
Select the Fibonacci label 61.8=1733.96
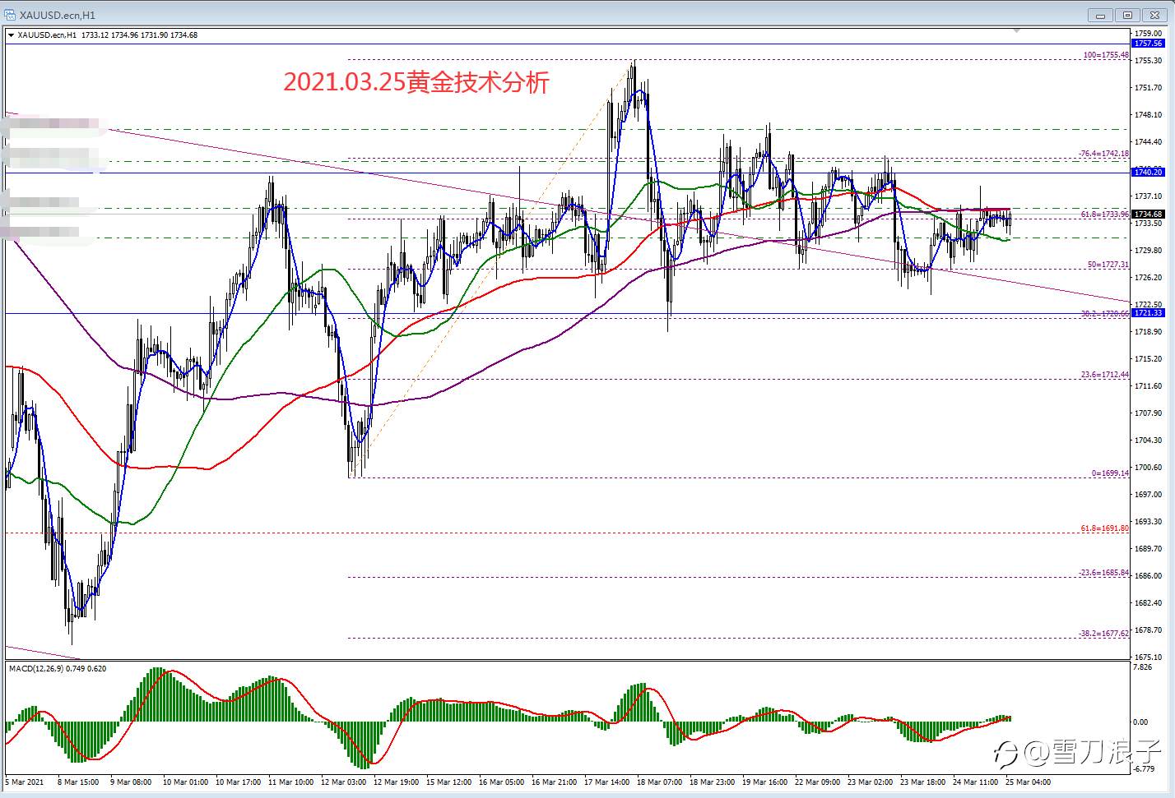point(1105,214)
